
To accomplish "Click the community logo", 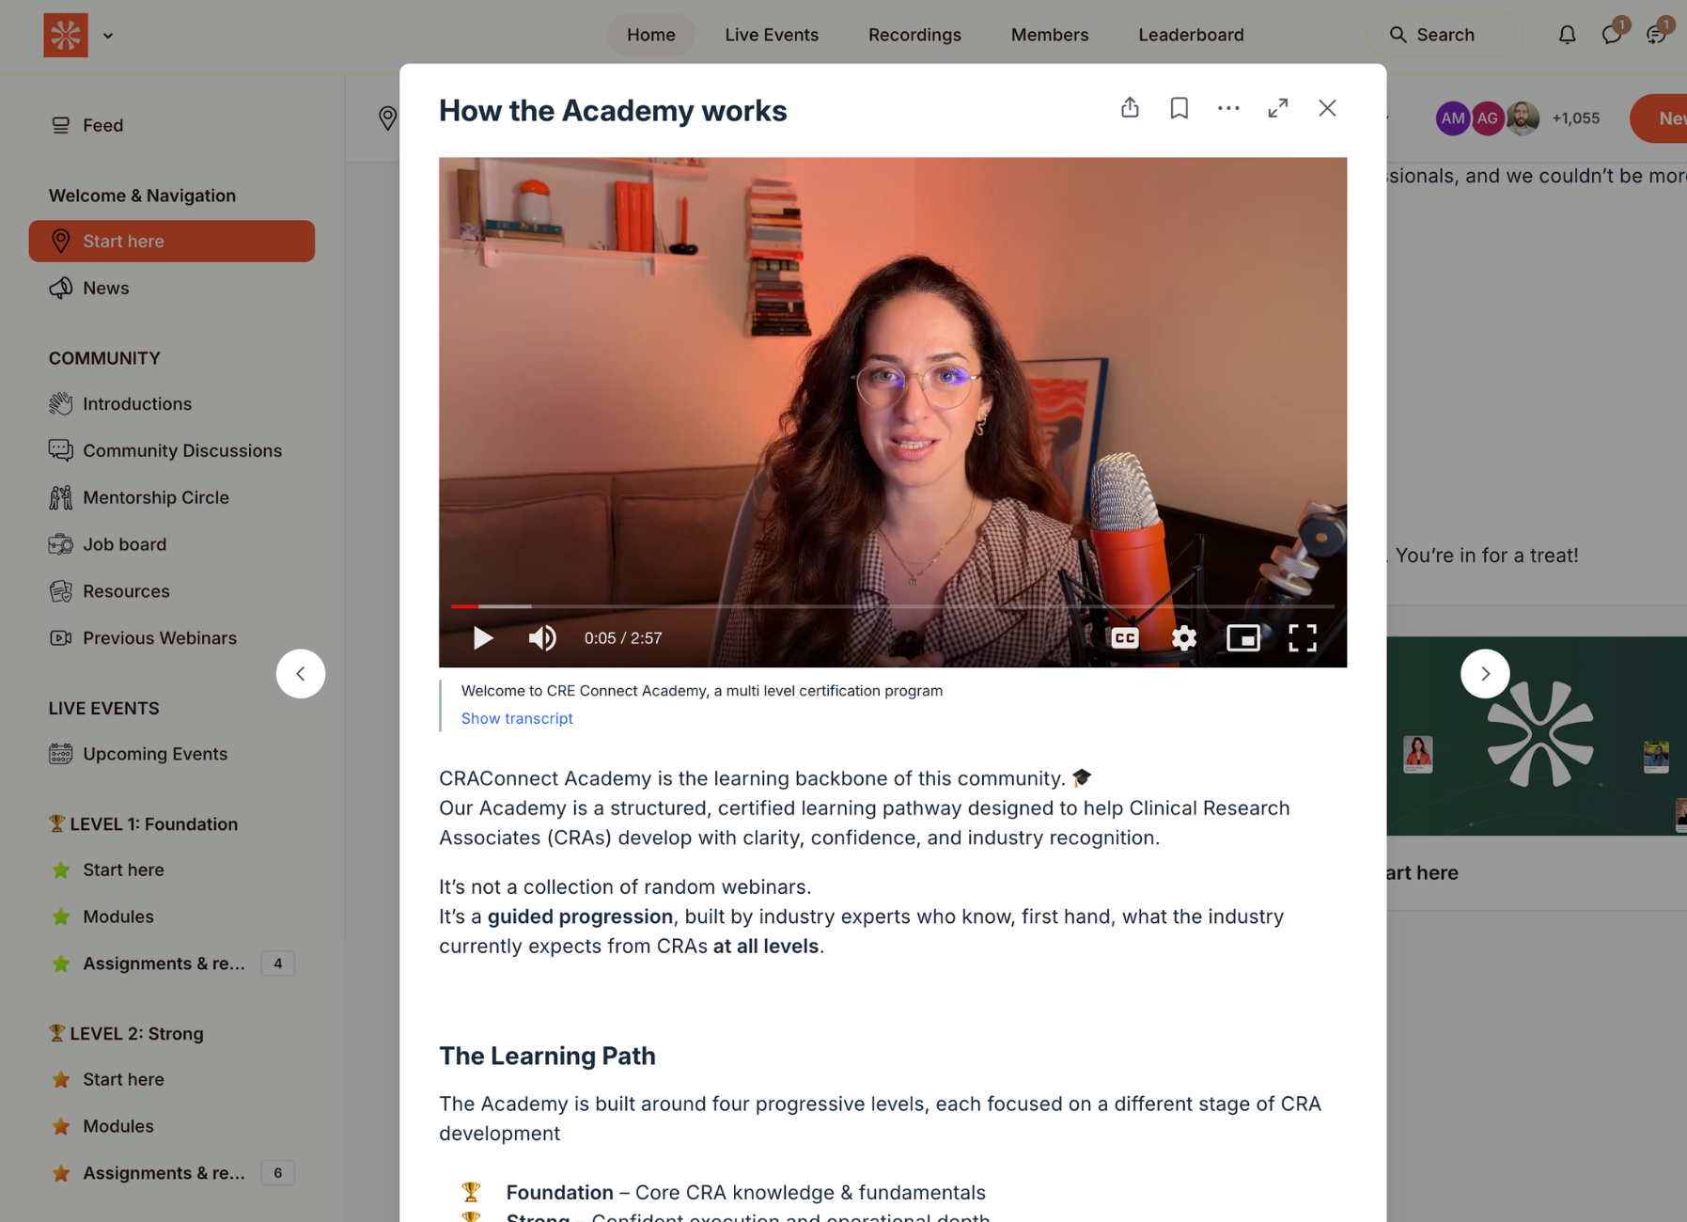I will coord(66,35).
